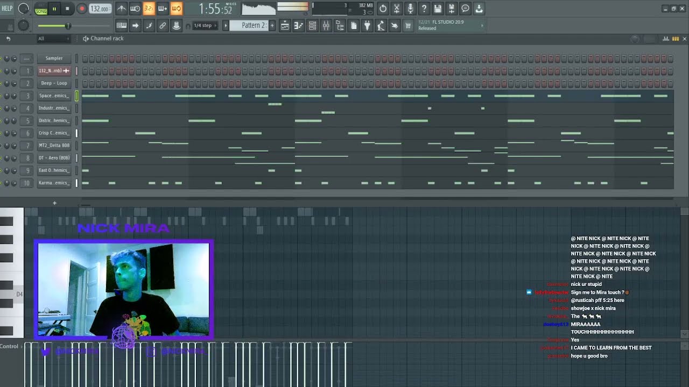Select the MT2_Delta 808 channel

(54, 146)
